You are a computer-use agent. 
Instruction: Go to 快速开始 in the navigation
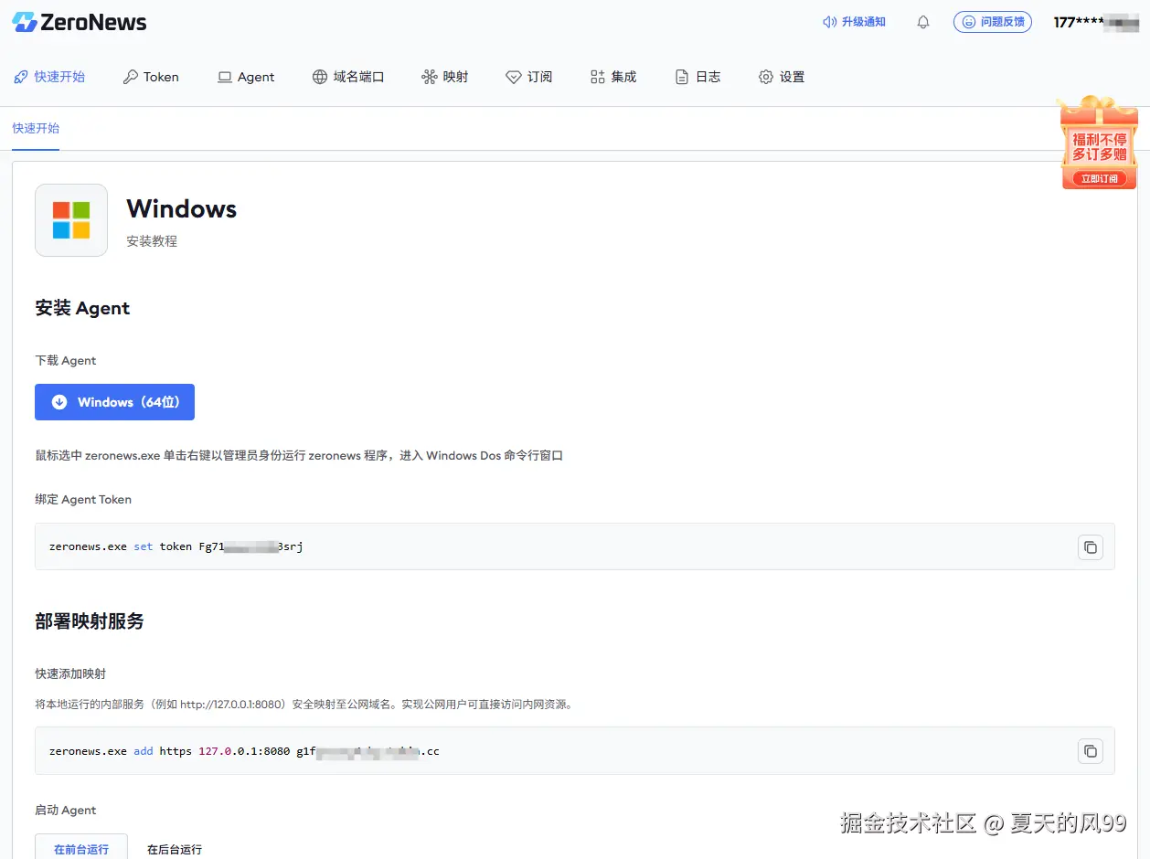pos(49,77)
